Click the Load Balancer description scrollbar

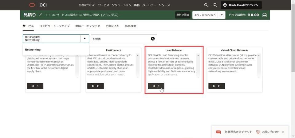coord(198,64)
